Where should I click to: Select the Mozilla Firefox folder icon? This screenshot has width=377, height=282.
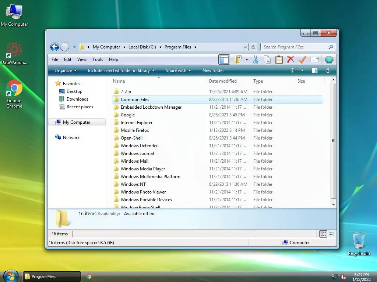point(116,130)
